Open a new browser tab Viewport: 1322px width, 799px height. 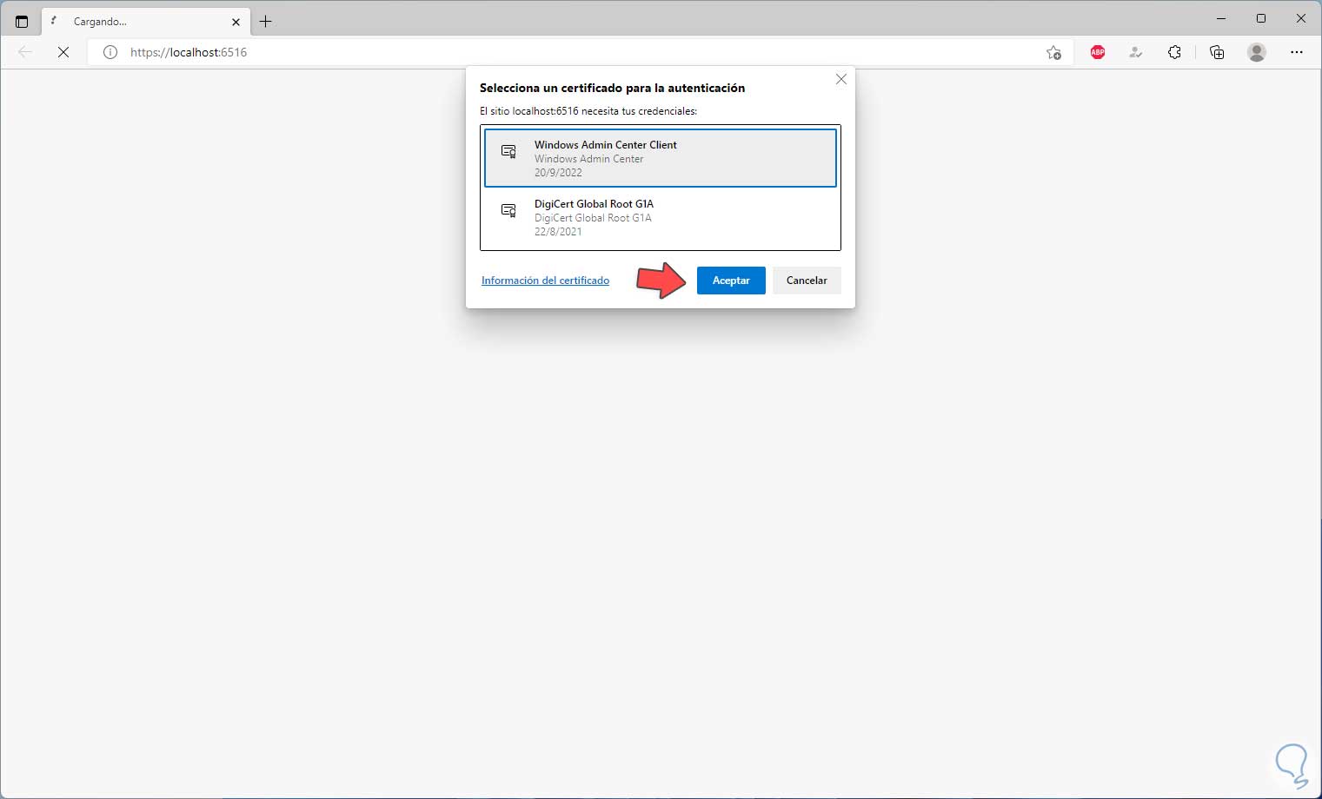(x=266, y=22)
